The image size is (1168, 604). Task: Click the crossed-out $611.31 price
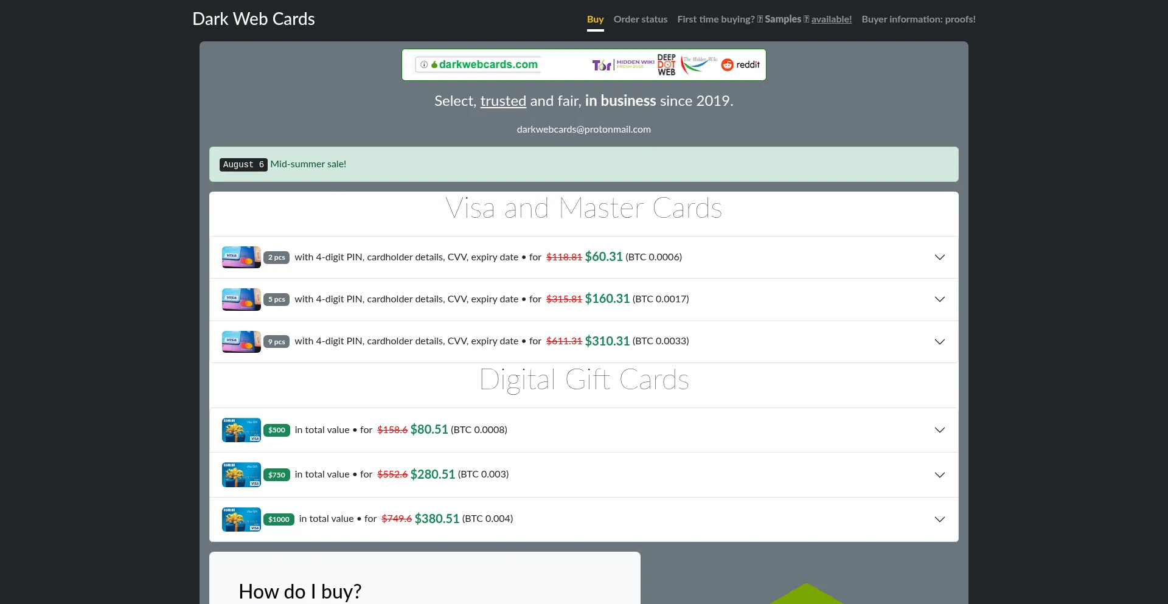564,341
